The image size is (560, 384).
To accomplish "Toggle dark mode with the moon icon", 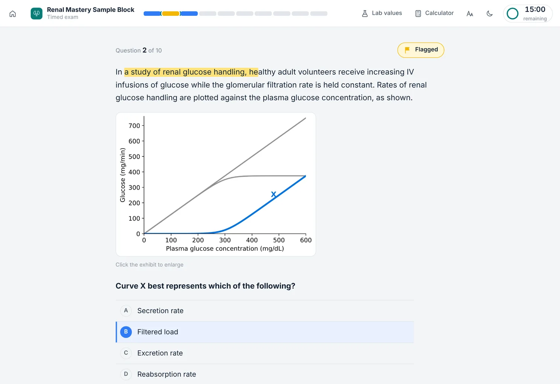I will 490,14.
